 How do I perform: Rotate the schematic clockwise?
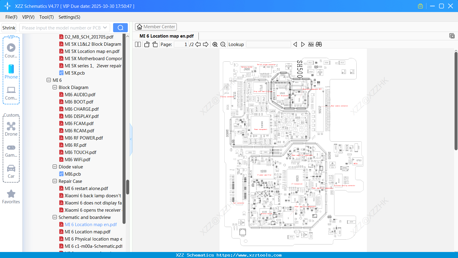click(155, 44)
